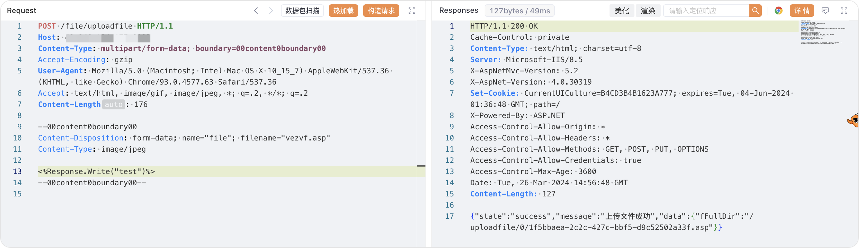Click the 127bytes / 49ms size badge
The height and width of the screenshot is (248, 859).
519,11
